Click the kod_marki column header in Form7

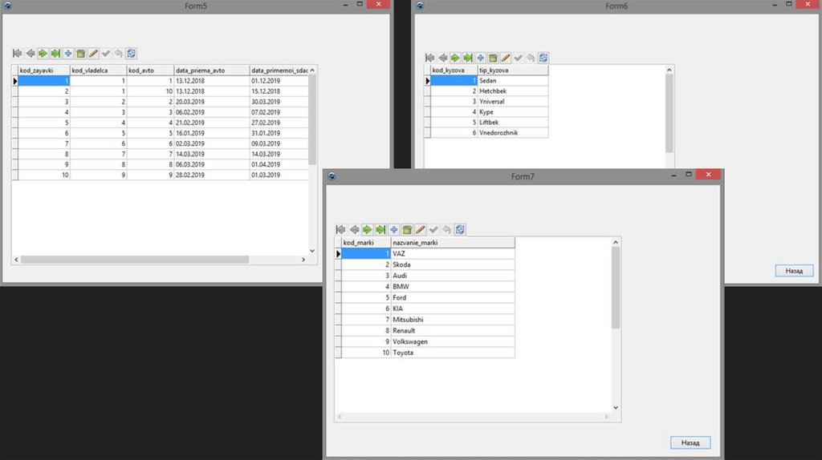coord(366,242)
